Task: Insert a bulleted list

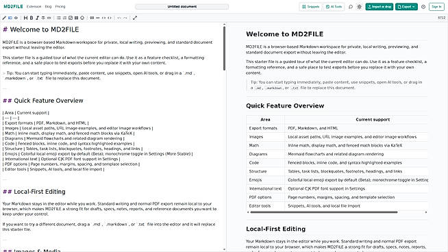Action: point(59,18)
